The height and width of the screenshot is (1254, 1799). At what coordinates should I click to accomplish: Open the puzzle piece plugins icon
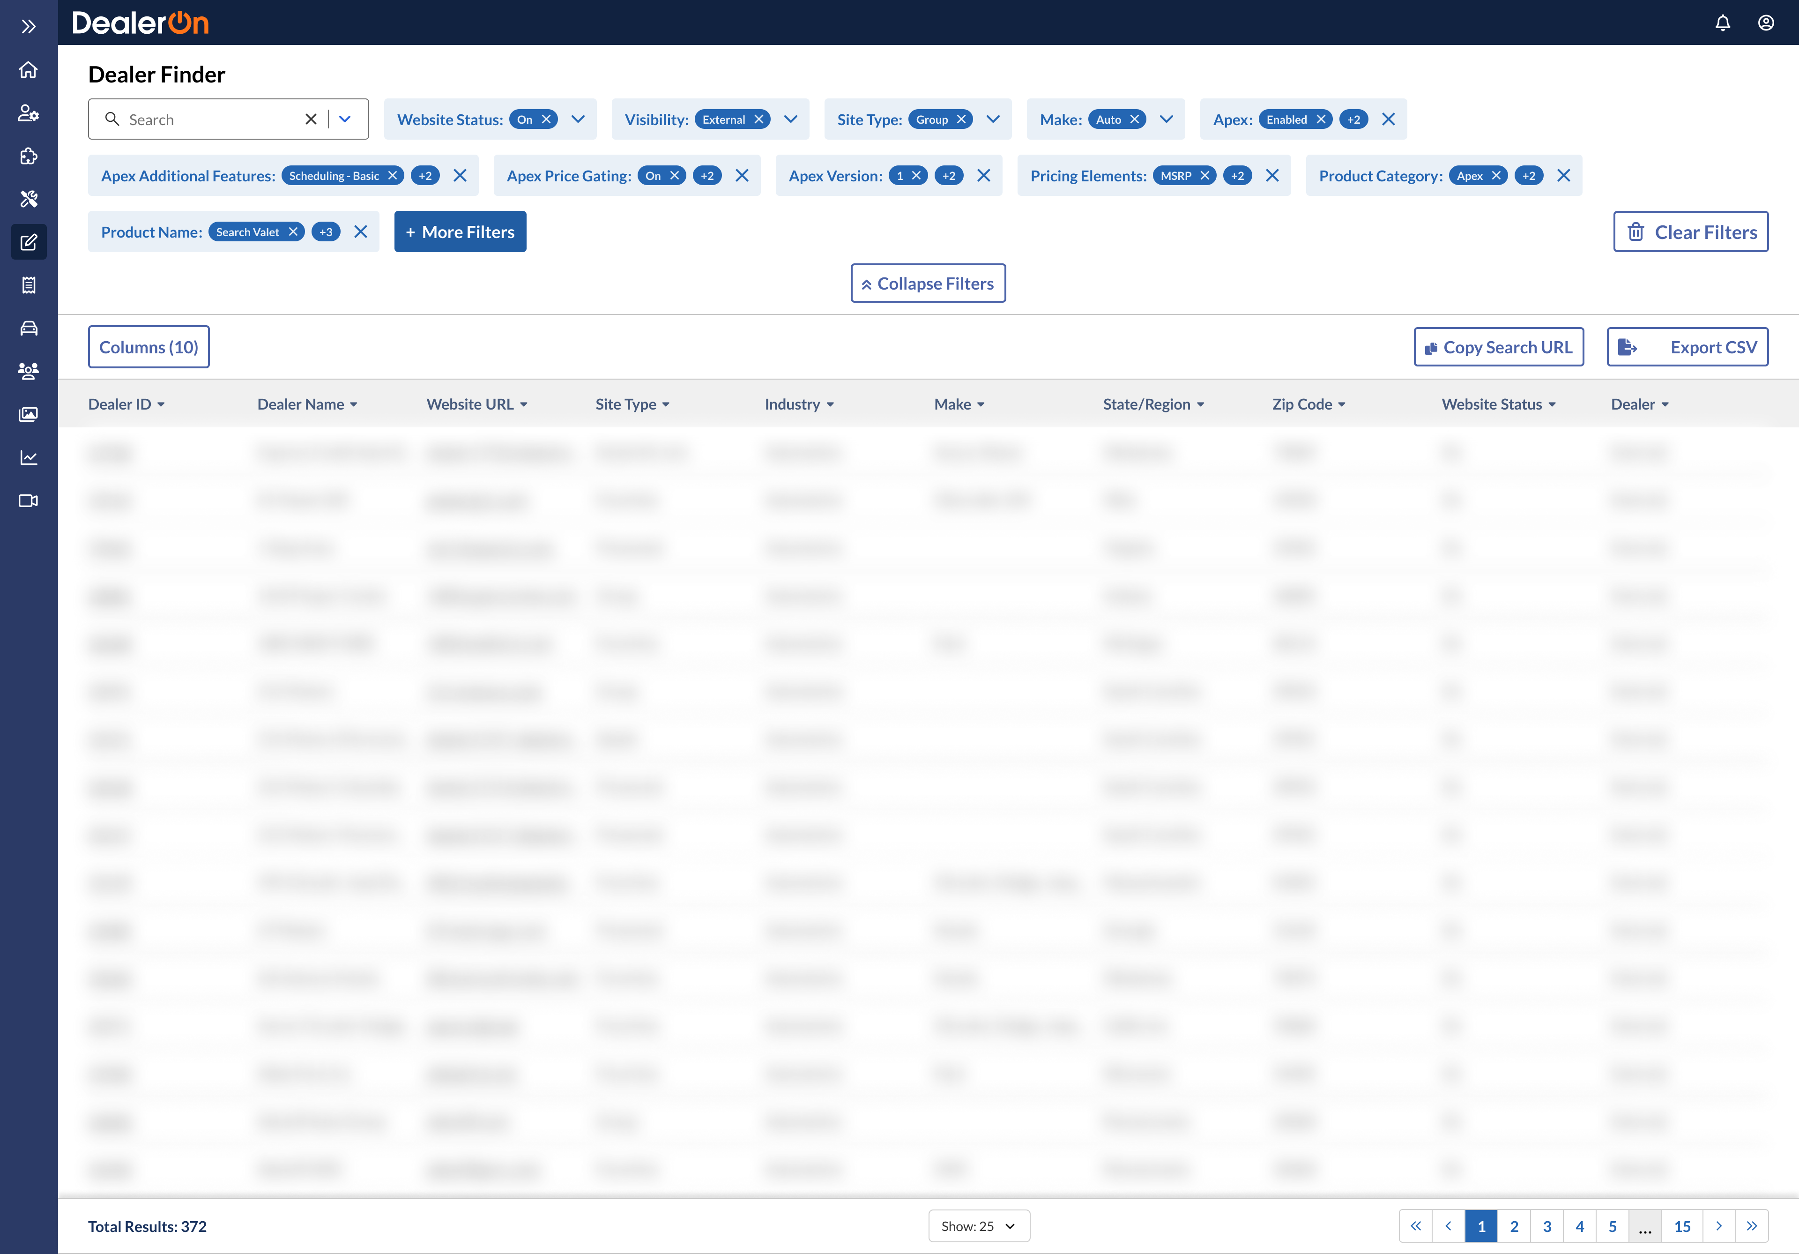28,156
